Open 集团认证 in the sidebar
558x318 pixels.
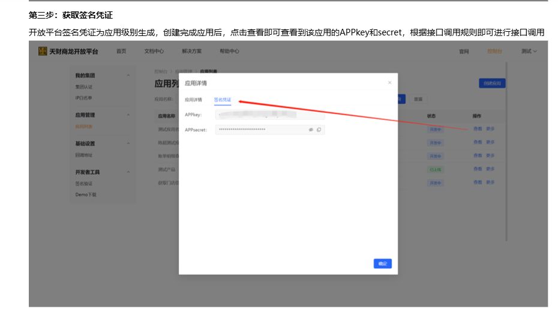(83, 87)
